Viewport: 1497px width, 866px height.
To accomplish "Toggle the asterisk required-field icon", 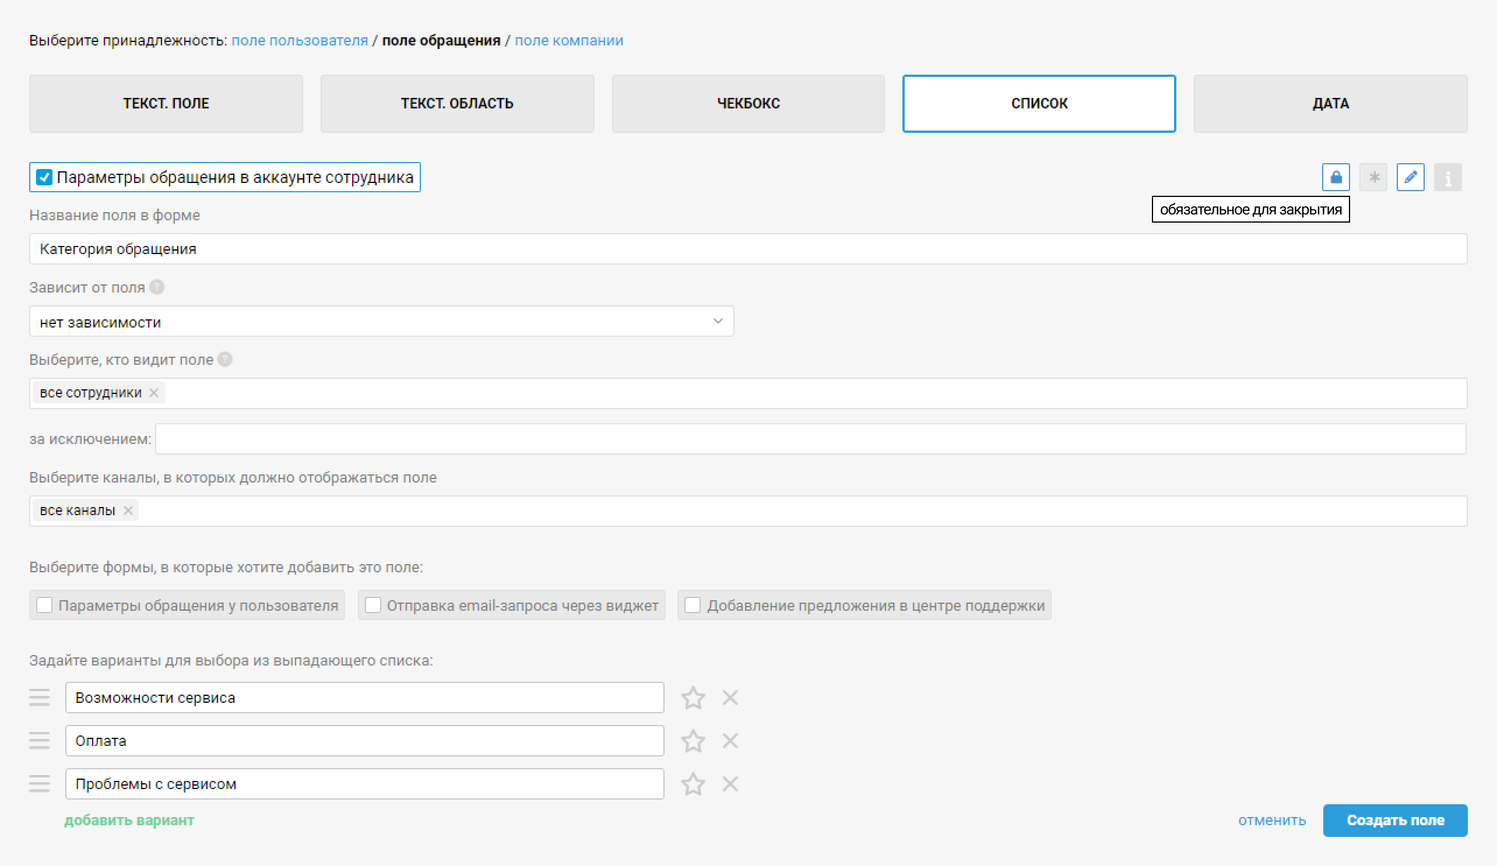I will click(1373, 177).
